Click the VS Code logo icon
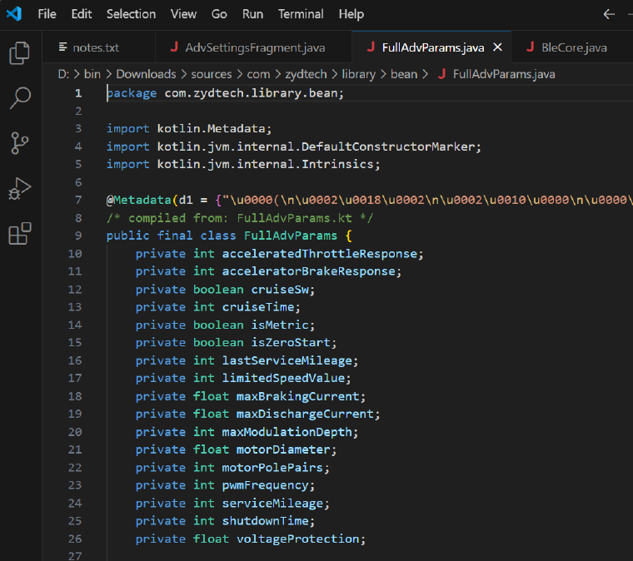The width and height of the screenshot is (633, 561). [14, 14]
